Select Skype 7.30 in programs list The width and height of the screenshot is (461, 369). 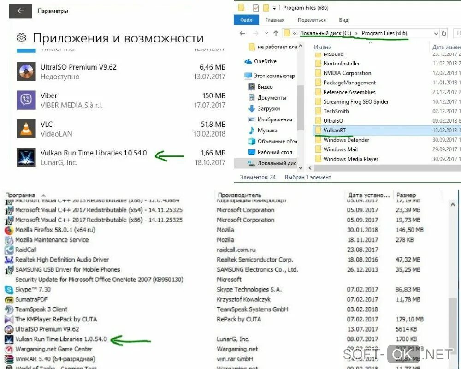pos(28,289)
